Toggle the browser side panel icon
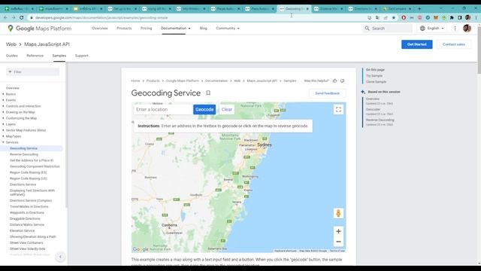This screenshot has height=271, width=481. (459, 17)
